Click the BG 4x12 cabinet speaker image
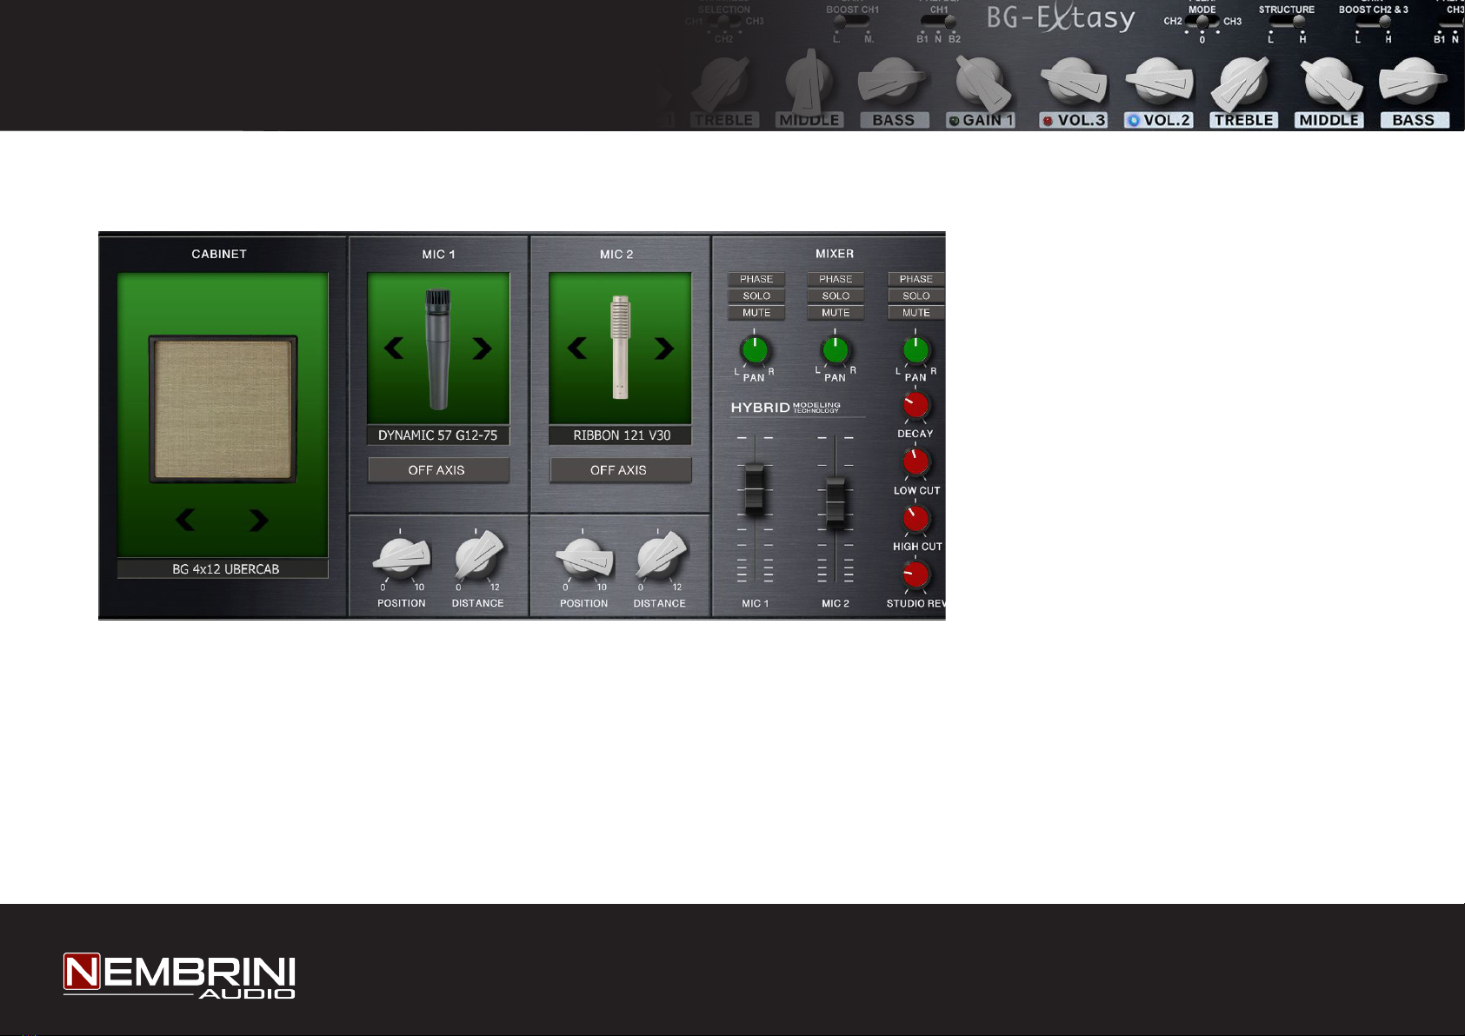The width and height of the screenshot is (1465, 1036). 223,408
